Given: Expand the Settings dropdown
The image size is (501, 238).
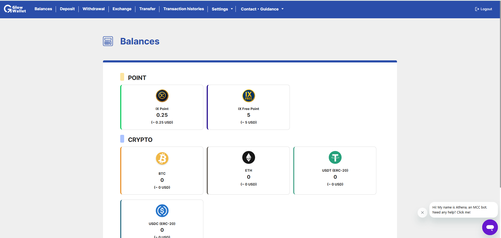Looking at the screenshot, I should coord(222,9).
